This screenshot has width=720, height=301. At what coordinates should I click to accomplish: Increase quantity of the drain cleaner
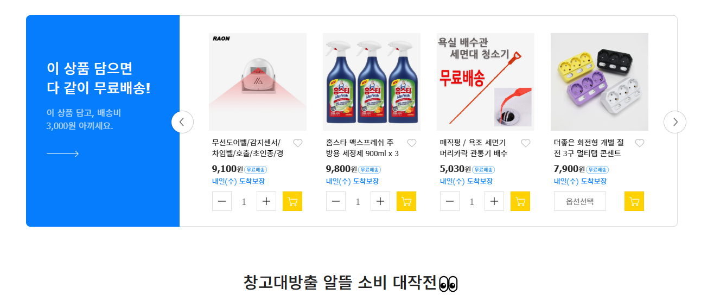tap(494, 201)
